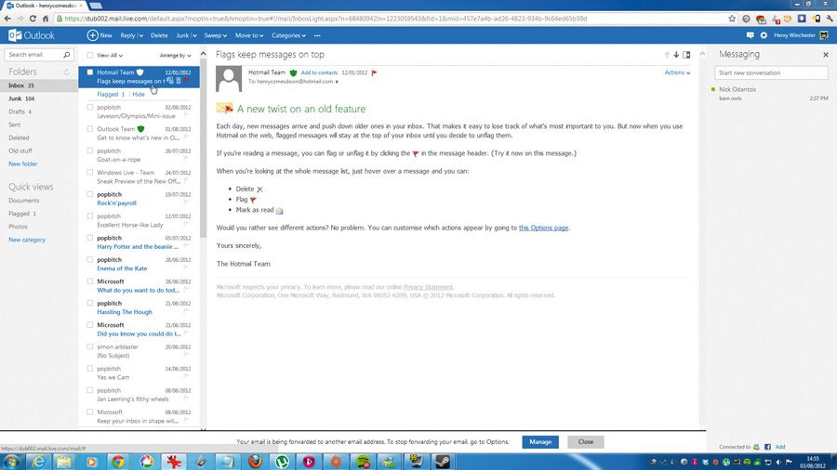Click Henry Winchester profile picture
The image size is (837, 470).
click(x=824, y=35)
